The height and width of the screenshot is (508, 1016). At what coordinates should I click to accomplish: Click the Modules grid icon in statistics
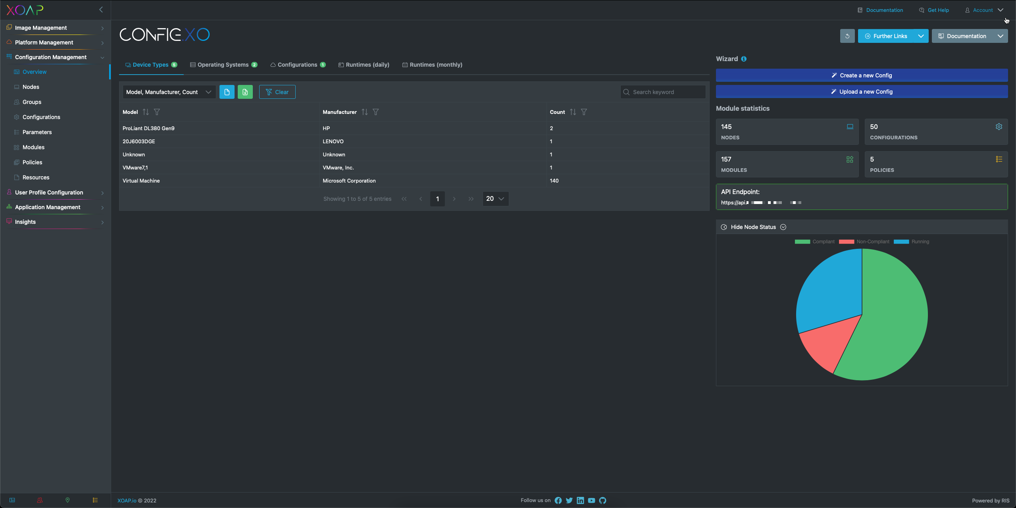850,159
